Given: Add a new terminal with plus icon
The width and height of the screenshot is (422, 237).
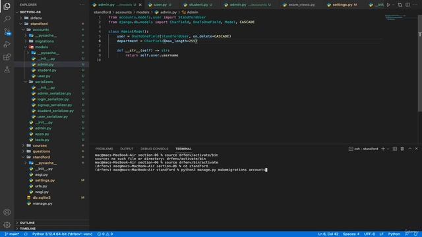Looking at the screenshot, I should click(383, 149).
